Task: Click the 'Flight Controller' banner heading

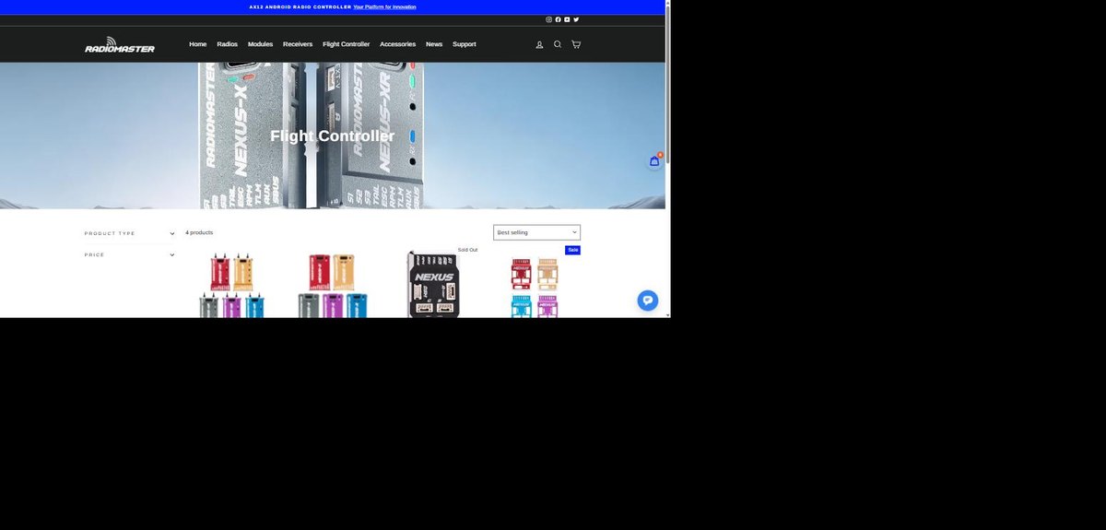Action: pos(332,135)
